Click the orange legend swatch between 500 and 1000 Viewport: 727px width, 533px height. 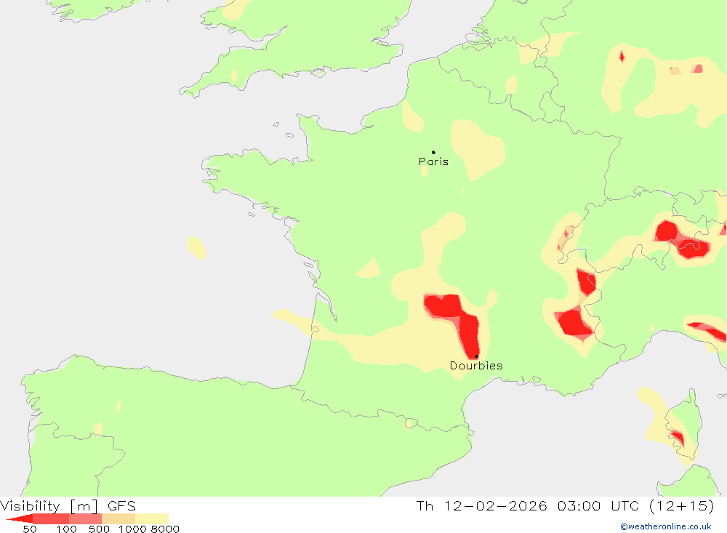click(119, 518)
